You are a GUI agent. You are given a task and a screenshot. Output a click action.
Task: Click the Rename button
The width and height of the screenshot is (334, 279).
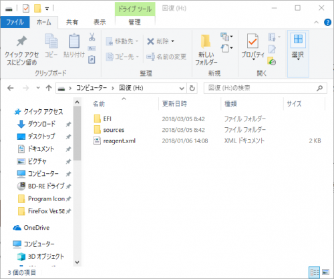166,57
